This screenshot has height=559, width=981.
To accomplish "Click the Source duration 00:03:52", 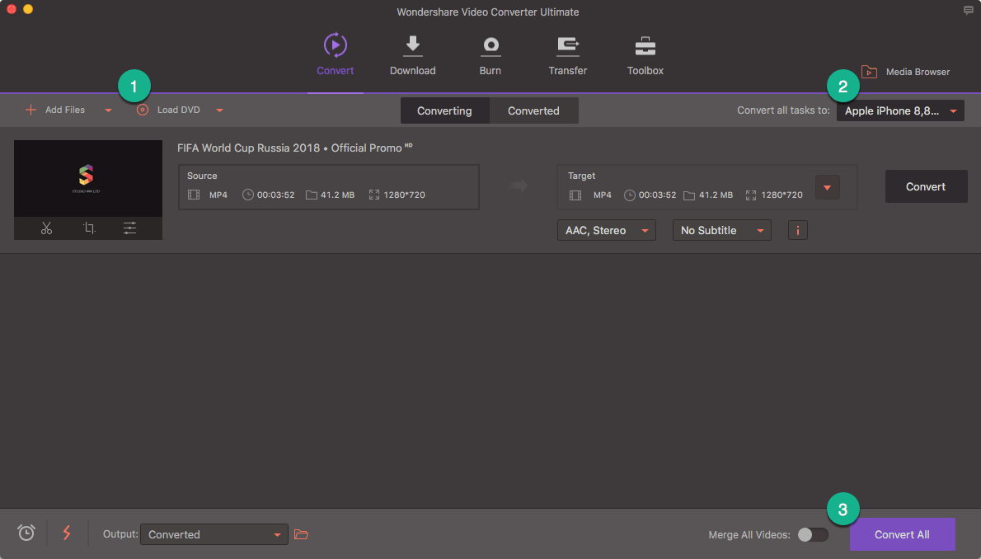I will click(x=275, y=195).
